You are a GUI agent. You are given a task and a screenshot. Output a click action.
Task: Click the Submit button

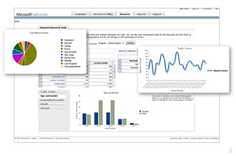coord(130,43)
